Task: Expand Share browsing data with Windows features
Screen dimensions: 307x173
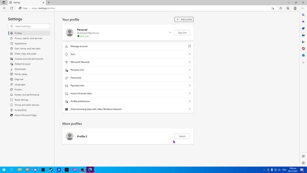Action: 128,109
